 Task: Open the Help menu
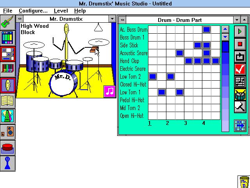pos(80,11)
